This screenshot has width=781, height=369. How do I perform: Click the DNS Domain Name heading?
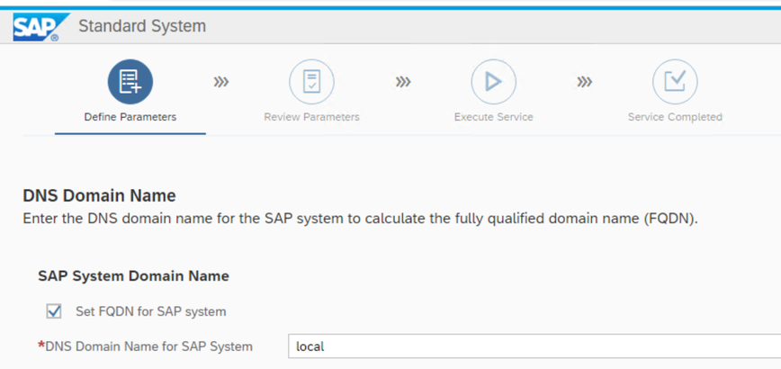click(x=99, y=195)
